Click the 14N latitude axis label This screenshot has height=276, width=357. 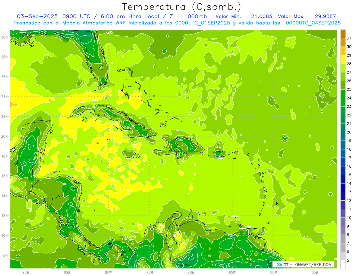click(x=4, y=196)
